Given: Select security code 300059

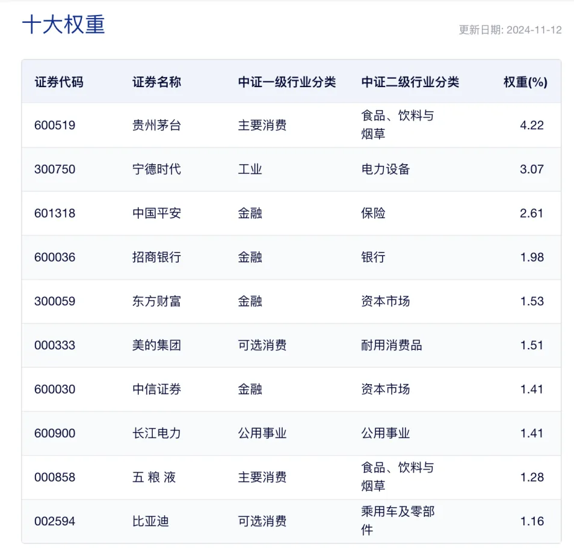Looking at the screenshot, I should pyautogui.click(x=55, y=301).
